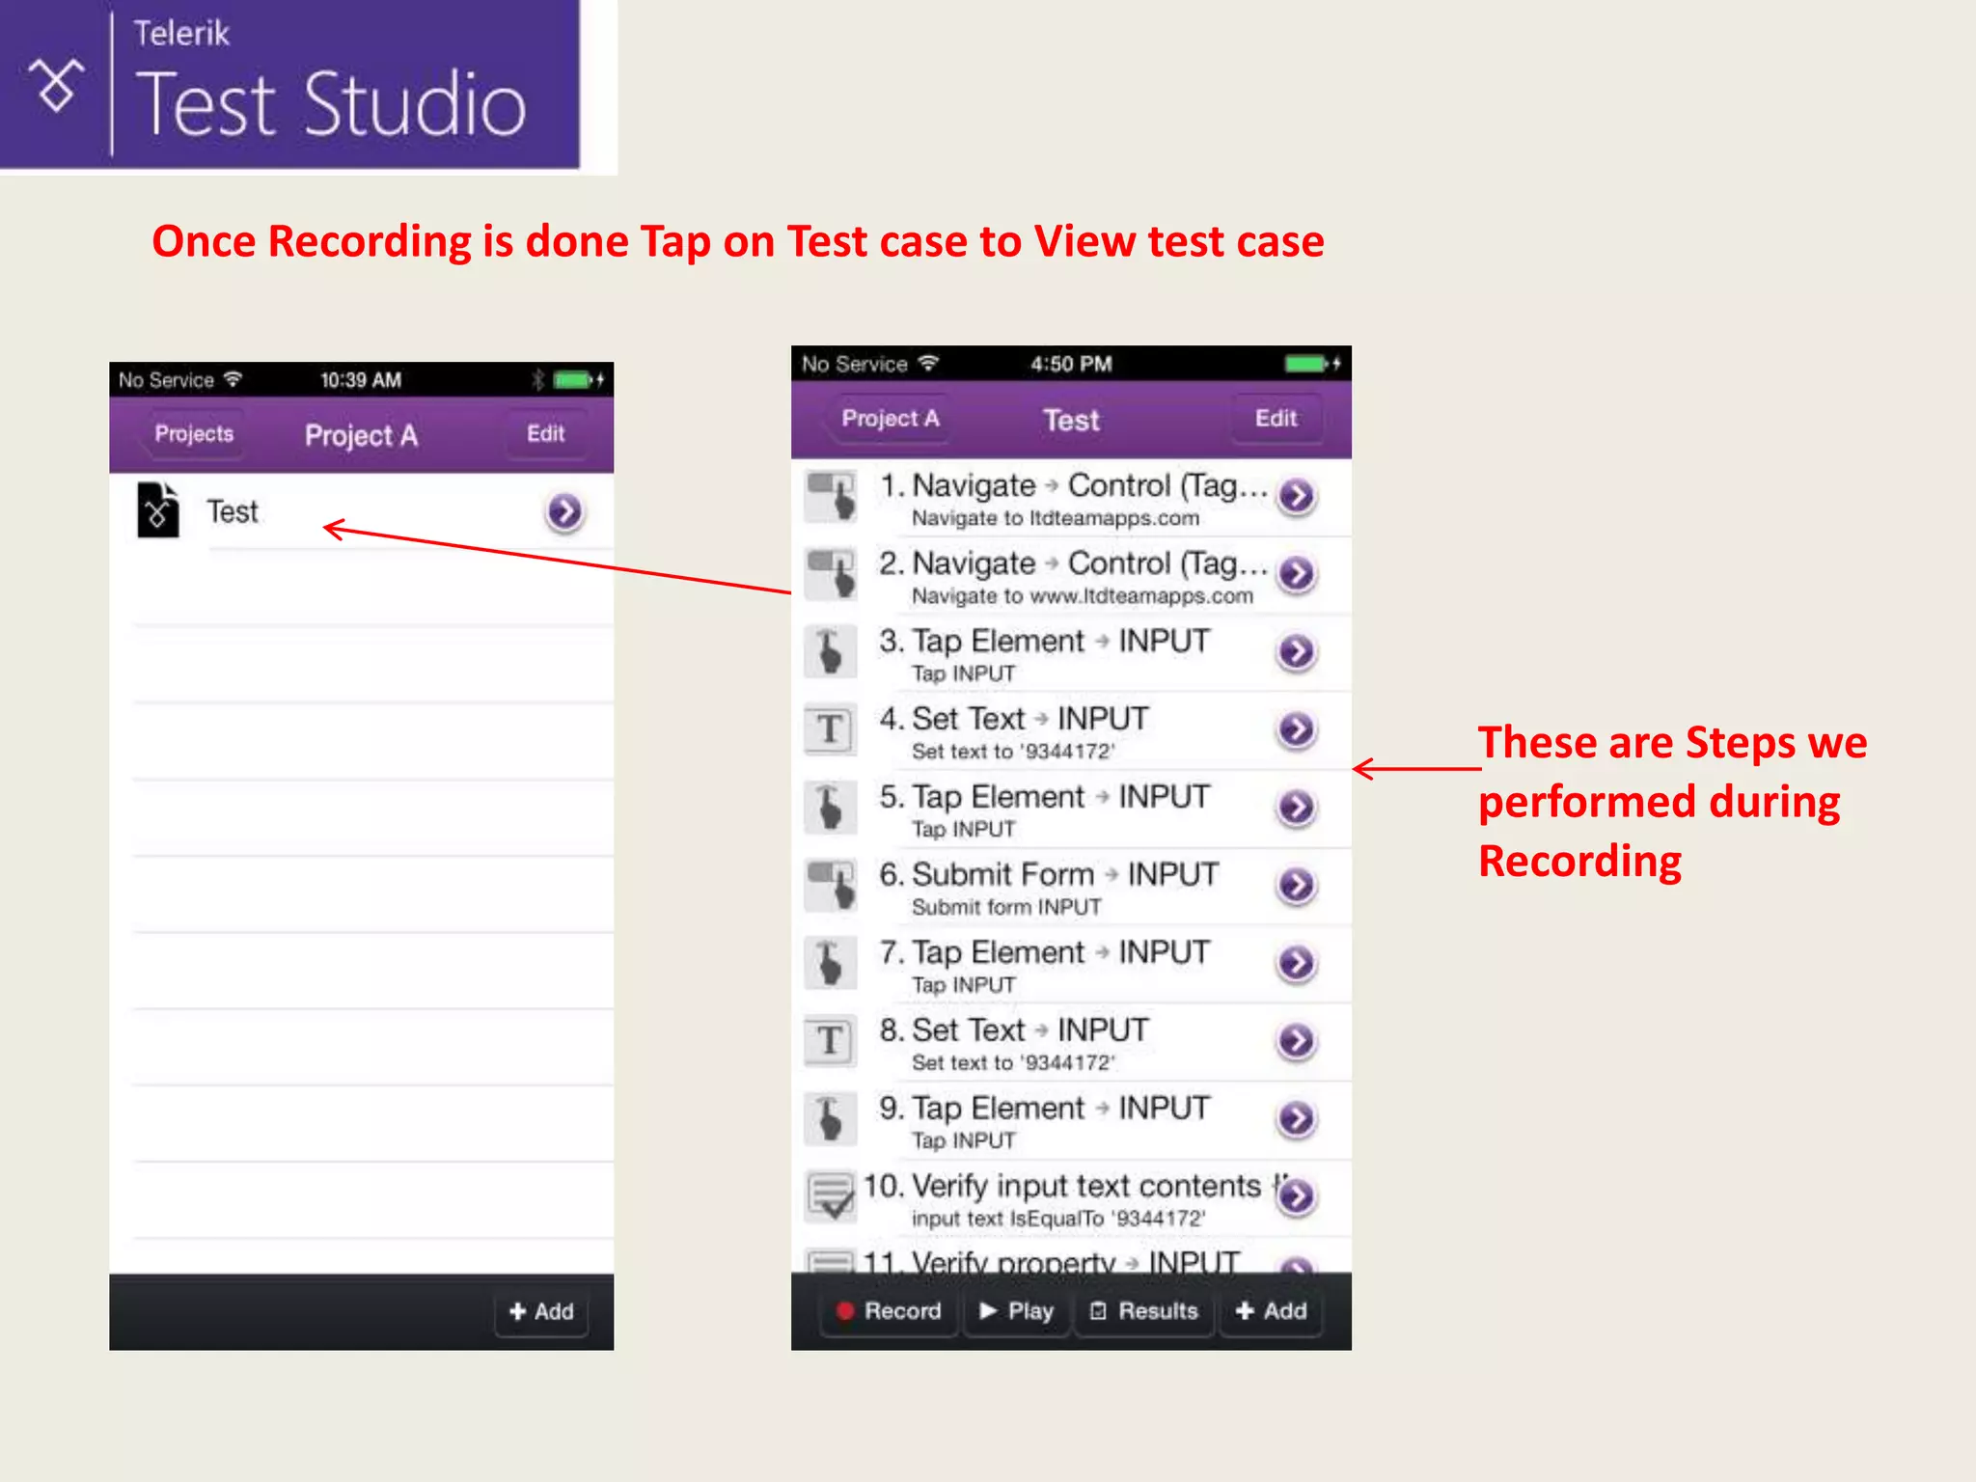The image size is (1976, 1482).
Task: Go back using the Project A button
Action: [889, 419]
